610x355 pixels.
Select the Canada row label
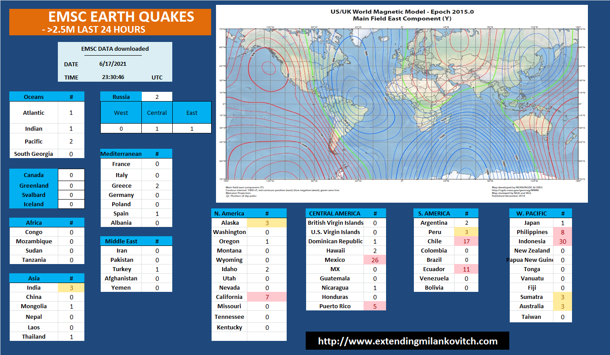coord(34,175)
